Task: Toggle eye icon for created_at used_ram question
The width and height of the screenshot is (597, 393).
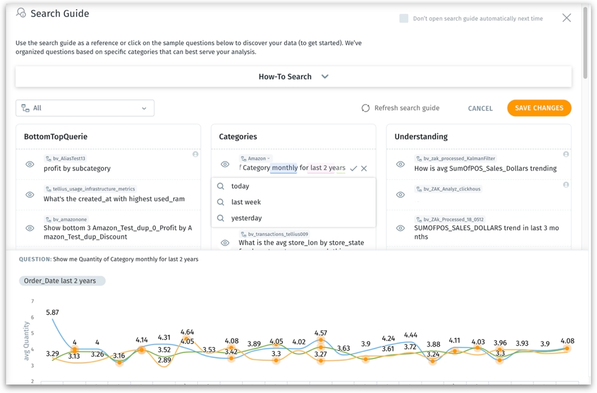Action: tap(30, 195)
